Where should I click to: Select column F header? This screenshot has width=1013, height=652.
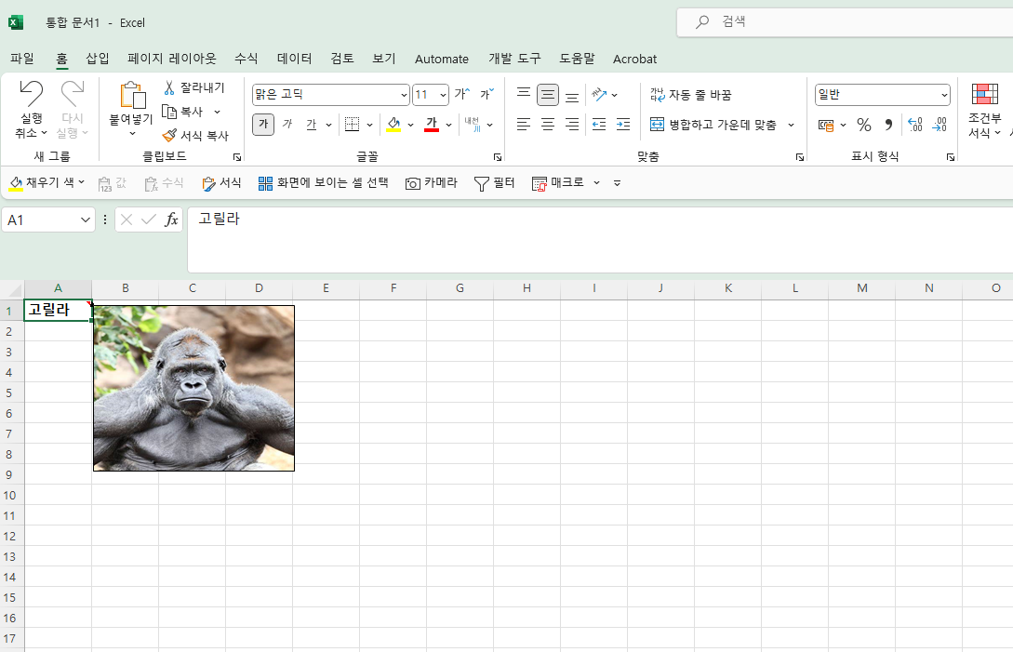[x=393, y=288]
